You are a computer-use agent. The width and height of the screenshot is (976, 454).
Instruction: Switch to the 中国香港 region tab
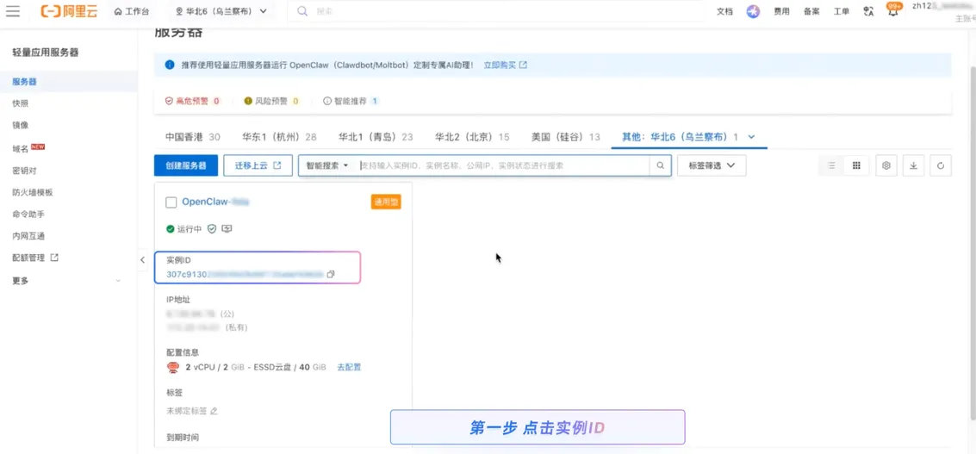(193, 137)
